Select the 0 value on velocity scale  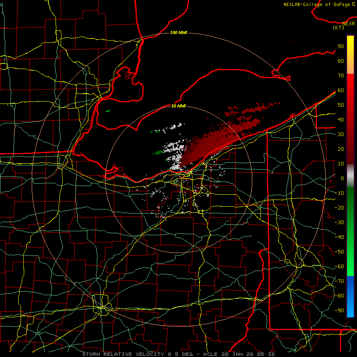point(342,178)
